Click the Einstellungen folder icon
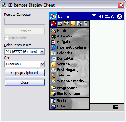 [53, 94]
